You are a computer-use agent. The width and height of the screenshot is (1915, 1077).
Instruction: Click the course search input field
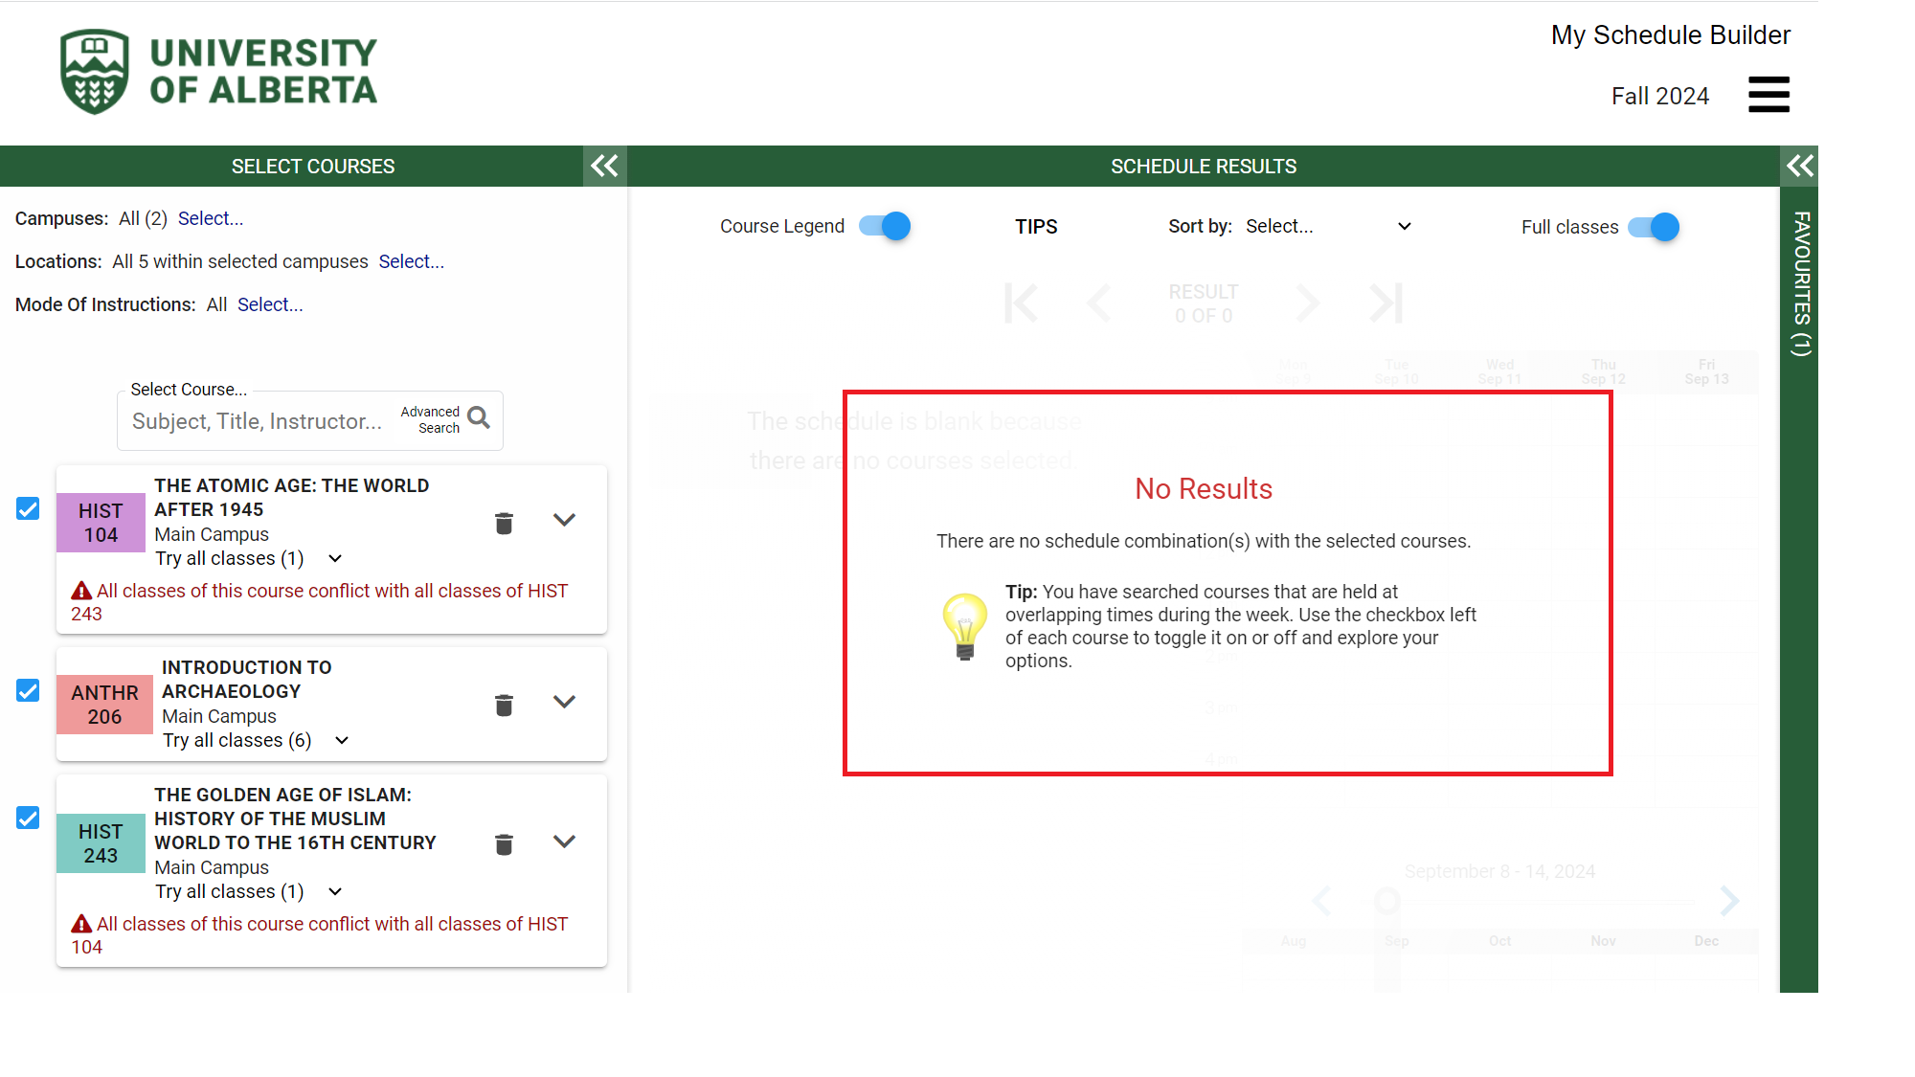(x=257, y=421)
